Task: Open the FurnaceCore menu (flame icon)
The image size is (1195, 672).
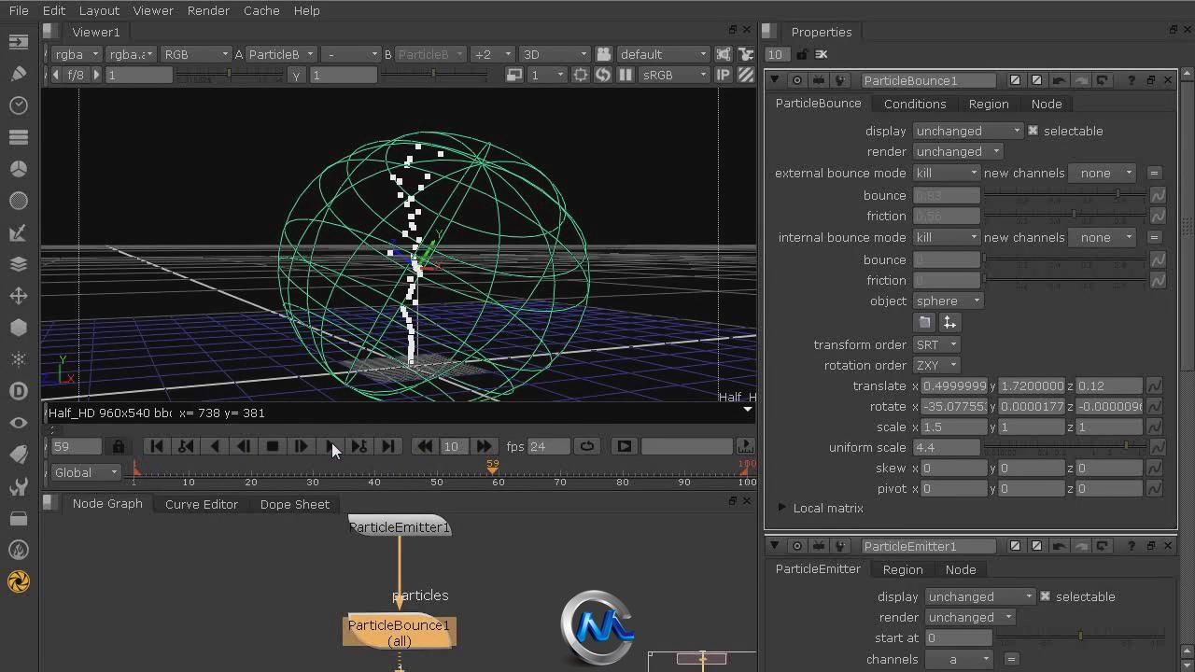Action: click(19, 550)
